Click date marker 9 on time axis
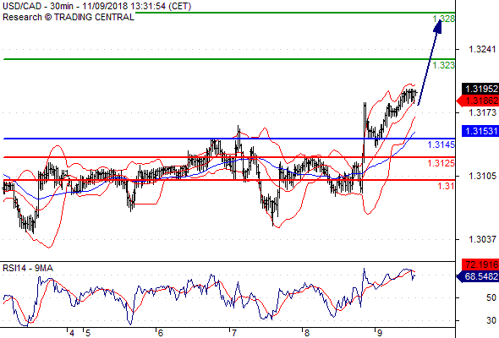This screenshot has height=338, width=499. coord(380,333)
